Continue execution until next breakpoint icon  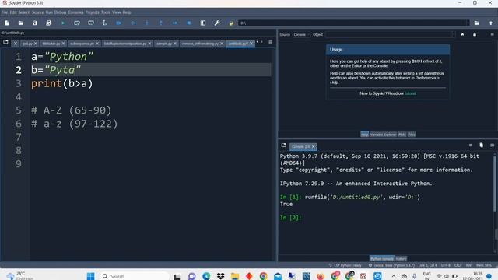click(x=174, y=23)
